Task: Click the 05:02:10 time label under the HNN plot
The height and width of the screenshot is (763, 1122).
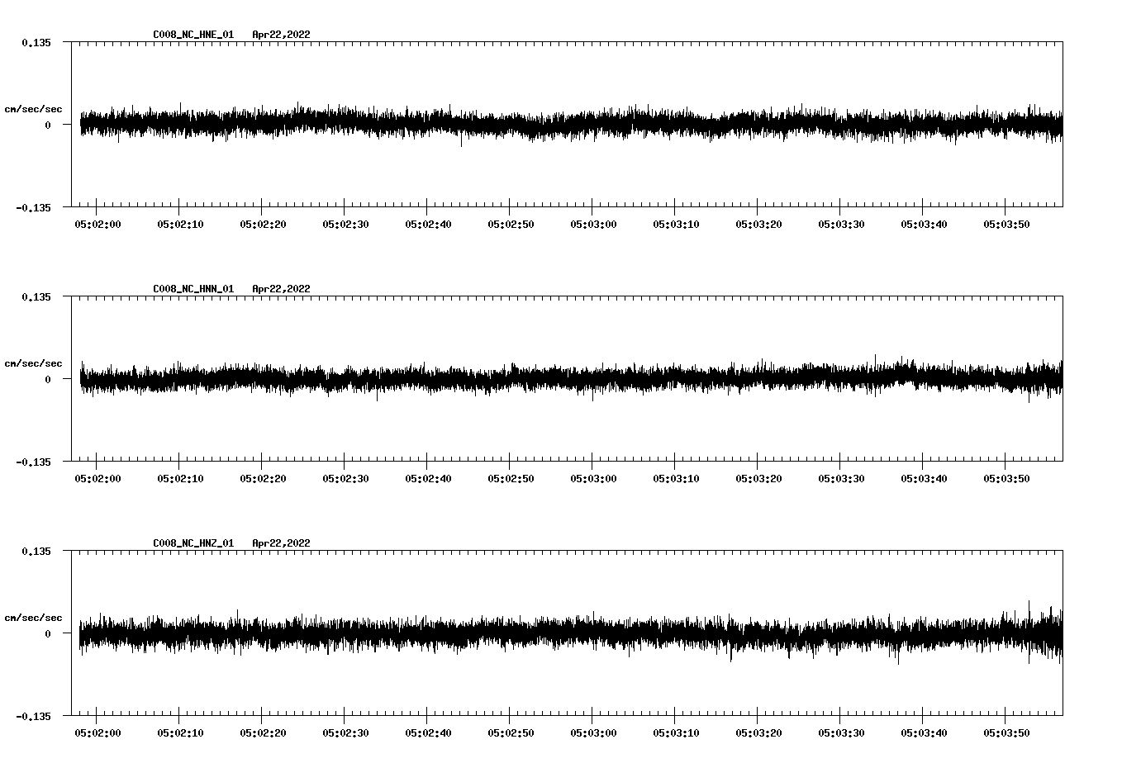Action: coord(180,478)
